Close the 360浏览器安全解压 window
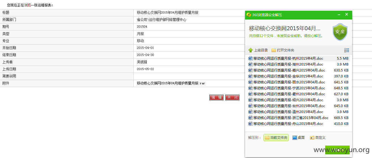Image resolution: width=372 pixels, height=158 pixels. [347, 15]
